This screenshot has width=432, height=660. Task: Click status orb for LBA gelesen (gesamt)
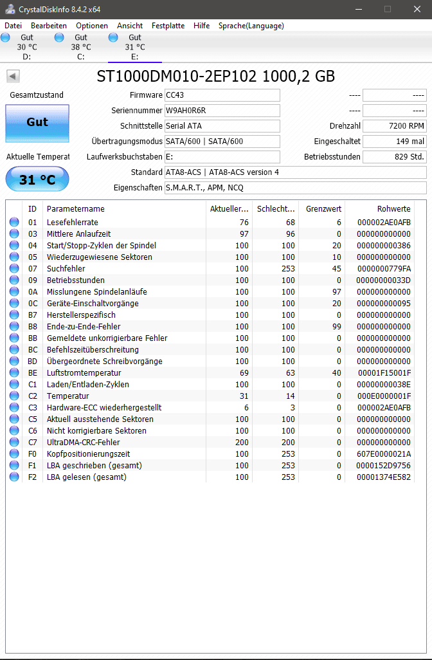pos(14,477)
